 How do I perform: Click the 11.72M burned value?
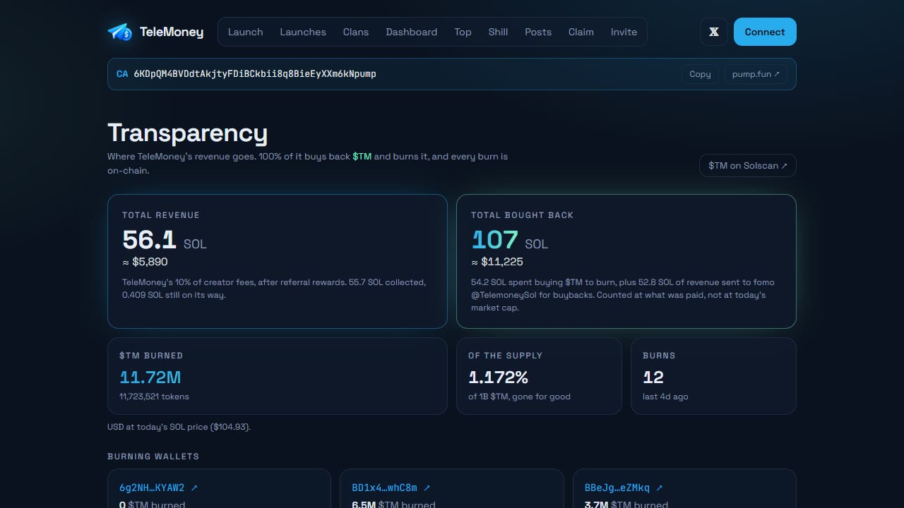click(x=150, y=377)
